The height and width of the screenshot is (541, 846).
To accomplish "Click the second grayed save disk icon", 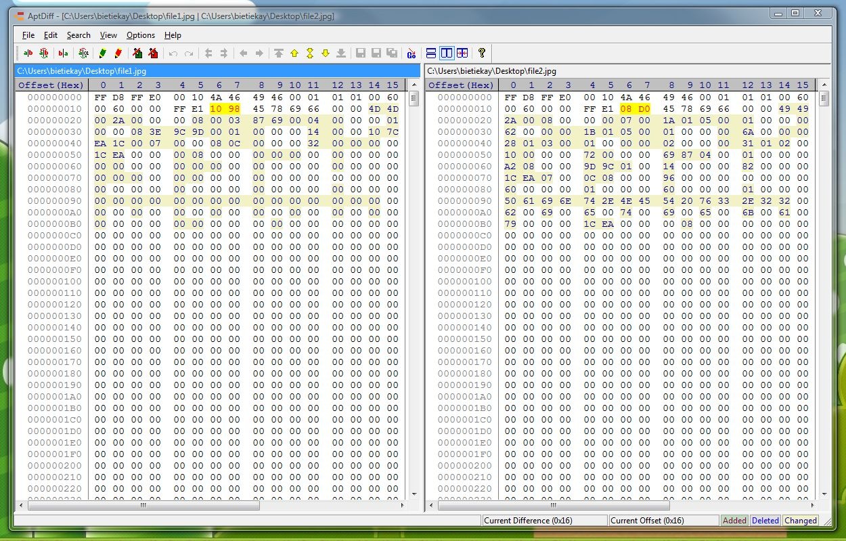I will point(376,53).
